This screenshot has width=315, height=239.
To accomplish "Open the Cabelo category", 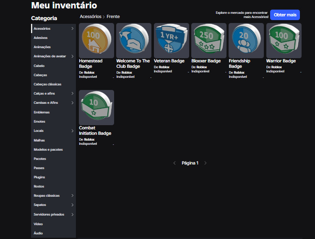I will click(39, 66).
